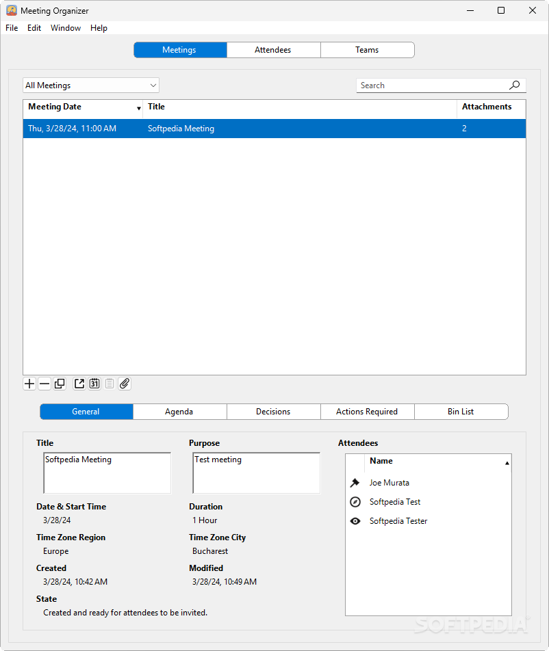Click the Date & Start Time value 3/28/24
Image resolution: width=549 pixels, height=651 pixels.
(x=57, y=520)
